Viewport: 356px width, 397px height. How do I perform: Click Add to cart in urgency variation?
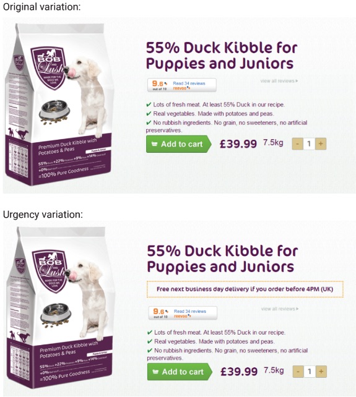point(180,372)
